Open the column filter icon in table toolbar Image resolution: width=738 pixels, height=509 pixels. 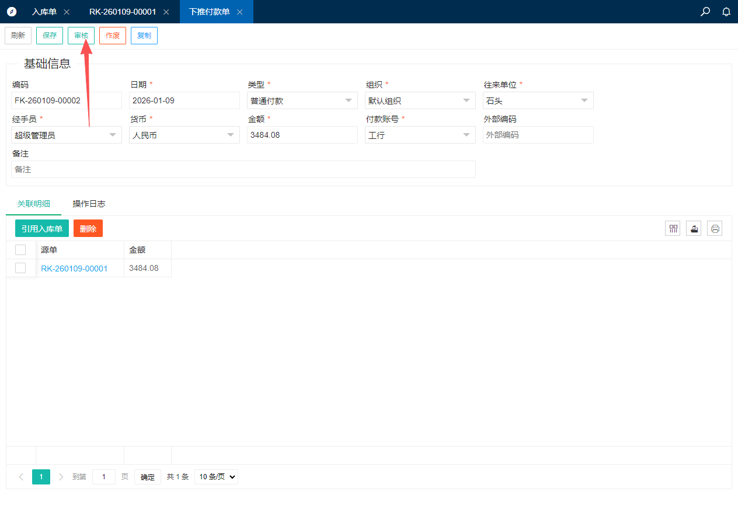tap(674, 228)
